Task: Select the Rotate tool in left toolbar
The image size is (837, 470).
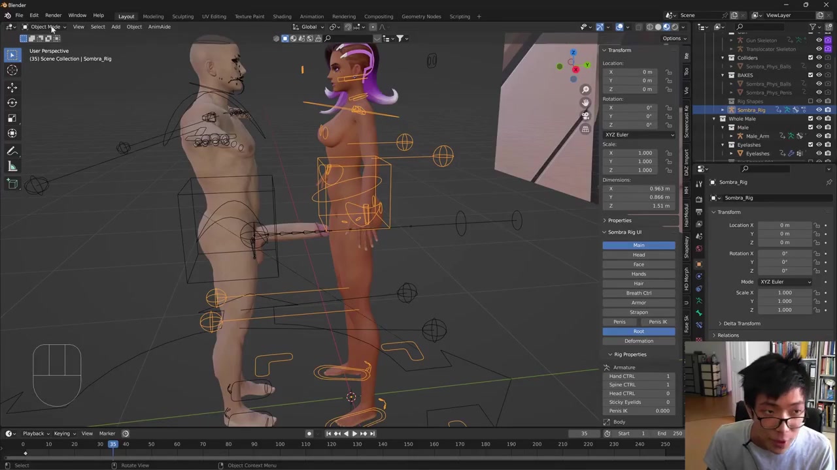Action: [x=12, y=102]
